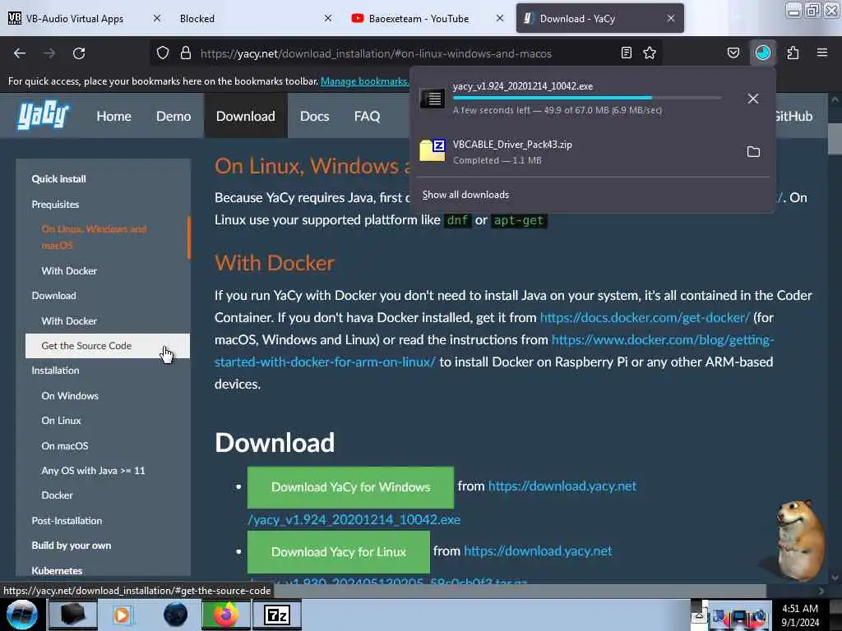
Task: Click Show all downloads
Action: (465, 195)
